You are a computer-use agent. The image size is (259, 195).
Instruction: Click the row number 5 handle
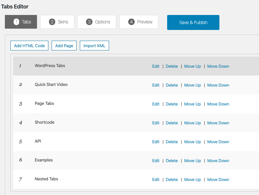[x=20, y=142]
